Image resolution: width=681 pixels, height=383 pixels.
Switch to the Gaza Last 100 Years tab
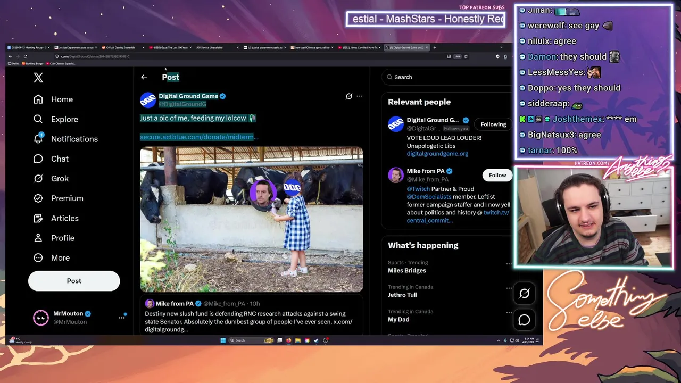170,47
